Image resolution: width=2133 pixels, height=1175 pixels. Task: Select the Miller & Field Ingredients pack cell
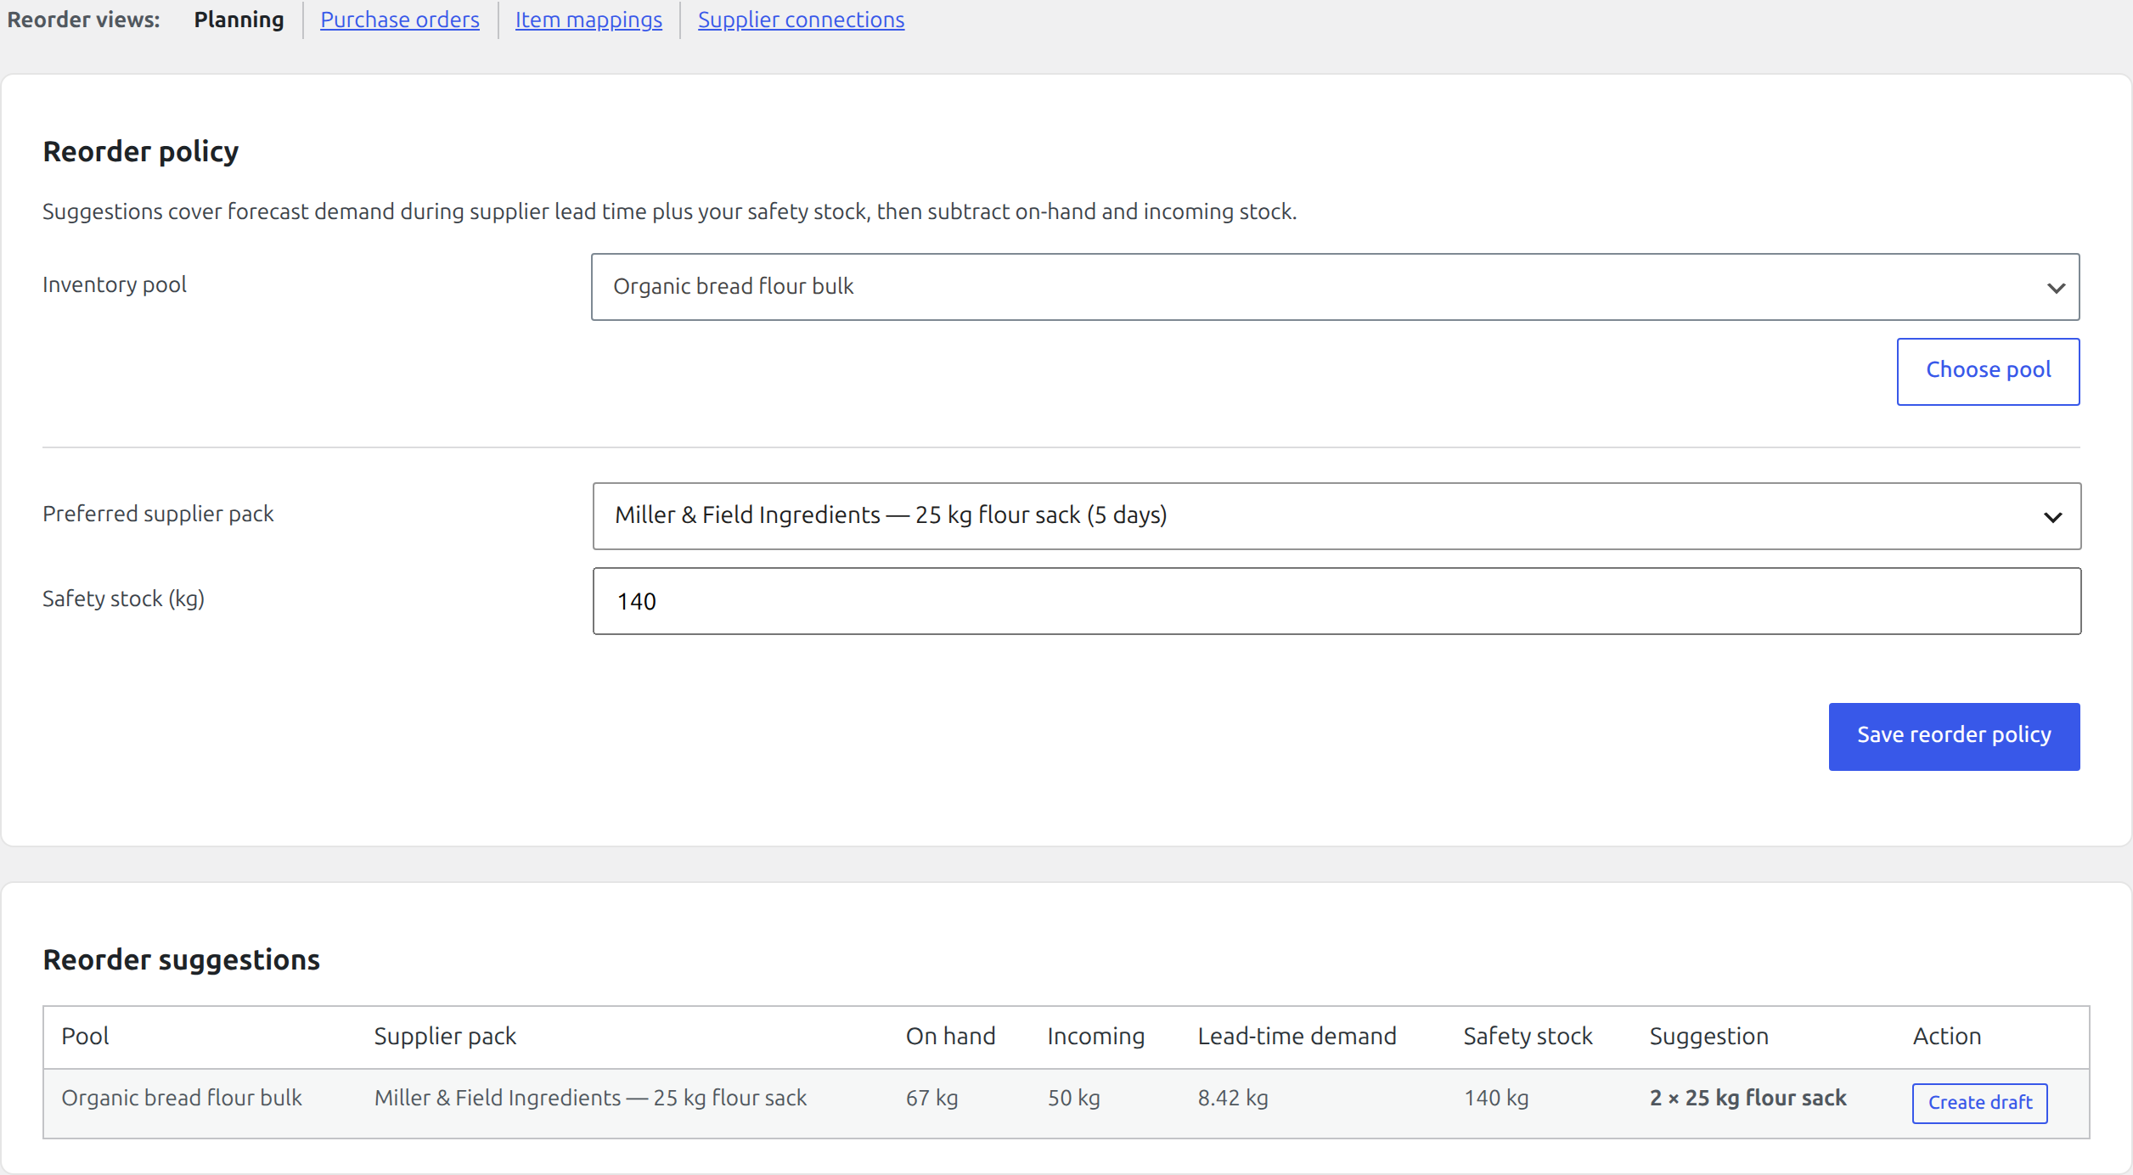click(x=590, y=1098)
